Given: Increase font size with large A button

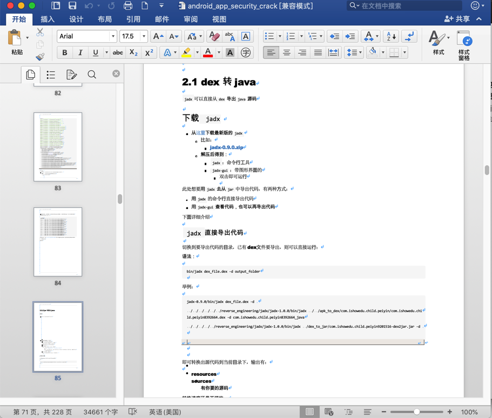Looking at the screenshot, I should (x=158, y=36).
